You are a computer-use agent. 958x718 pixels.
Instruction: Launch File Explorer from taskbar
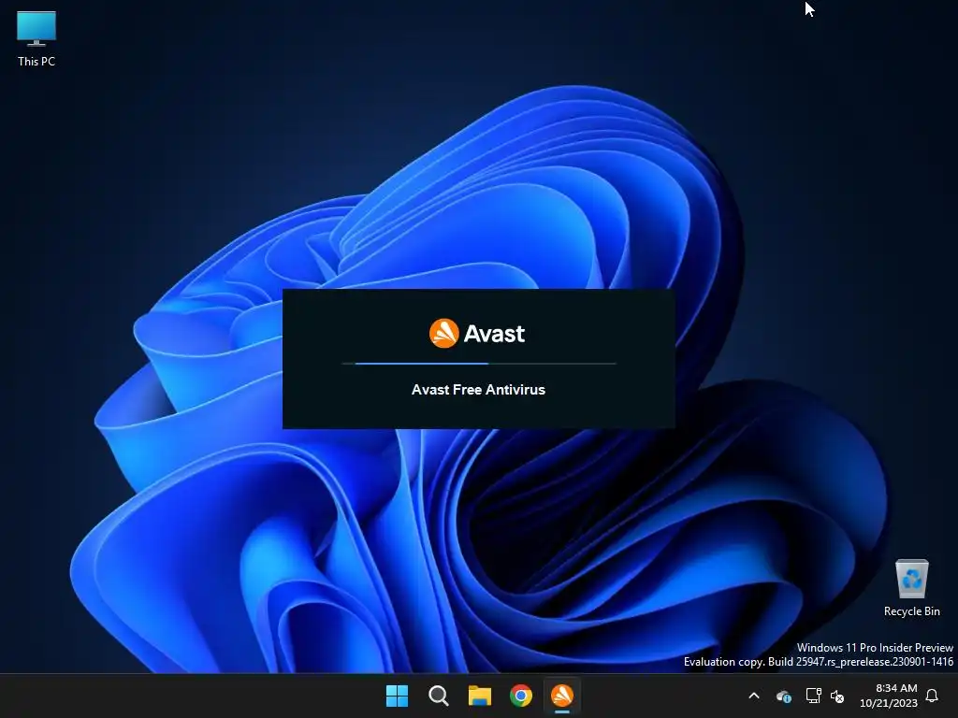coord(480,696)
